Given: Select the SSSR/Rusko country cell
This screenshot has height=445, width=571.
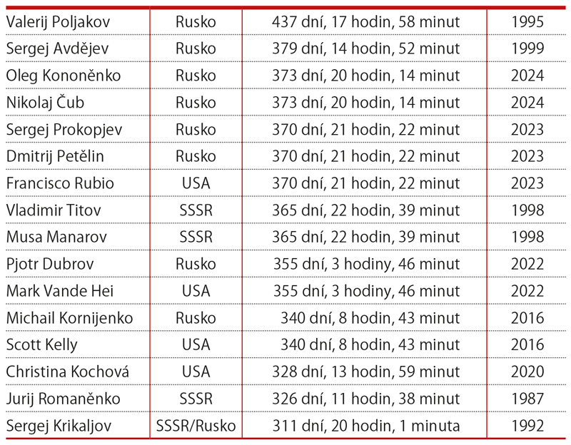Looking at the screenshot, I should click(x=196, y=426).
